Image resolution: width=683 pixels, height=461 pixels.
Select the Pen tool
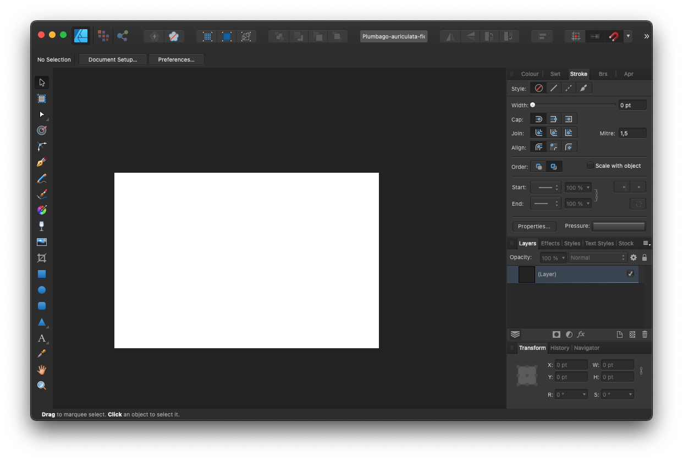(x=42, y=162)
